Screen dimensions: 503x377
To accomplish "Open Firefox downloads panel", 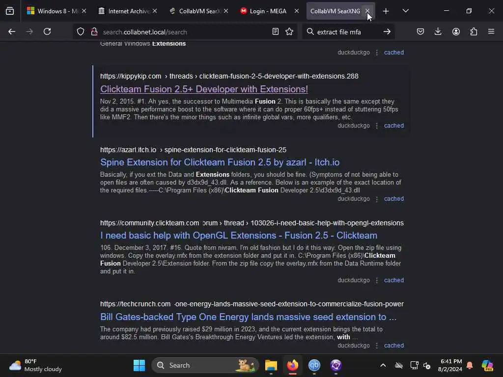I will (x=438, y=32).
